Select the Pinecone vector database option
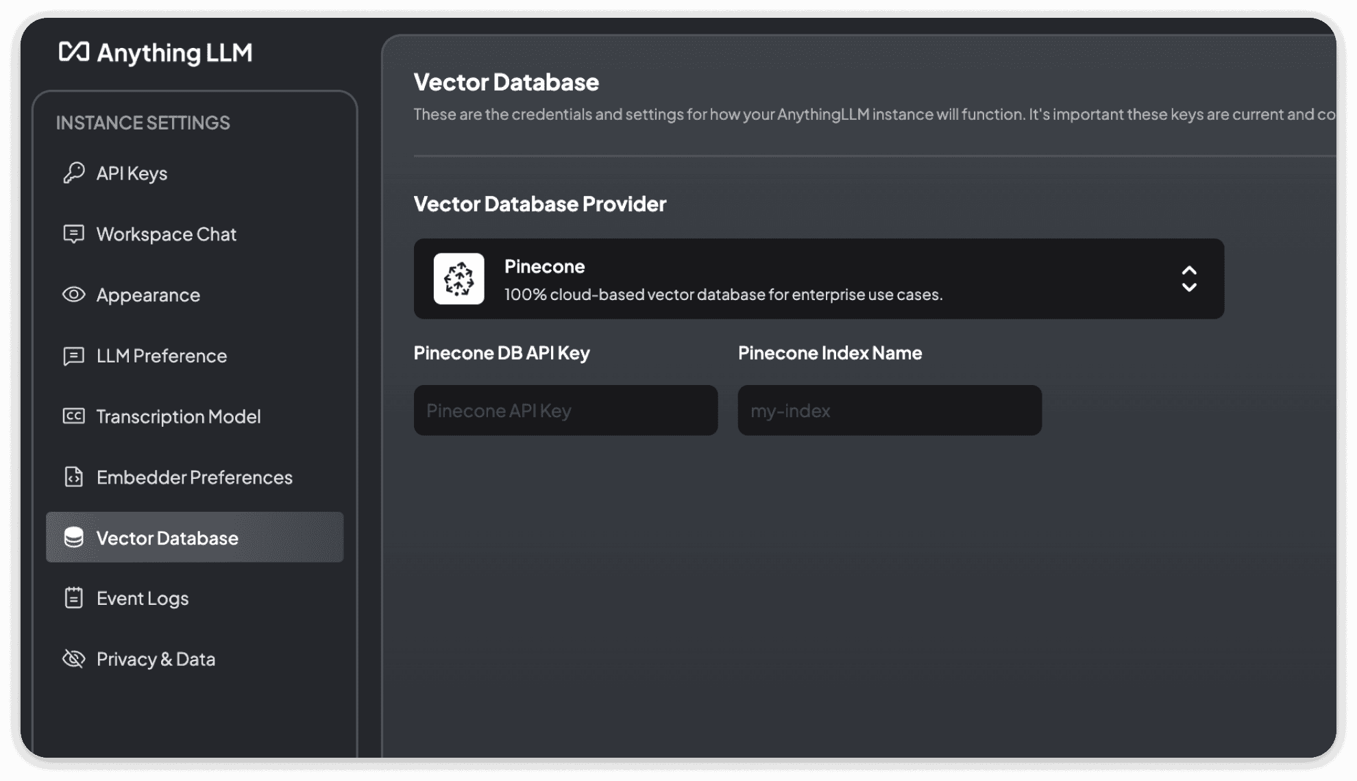Viewport: 1357px width, 781px height. click(x=819, y=277)
